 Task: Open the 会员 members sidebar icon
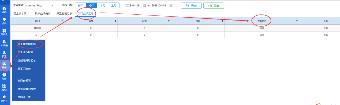coord(4,21)
